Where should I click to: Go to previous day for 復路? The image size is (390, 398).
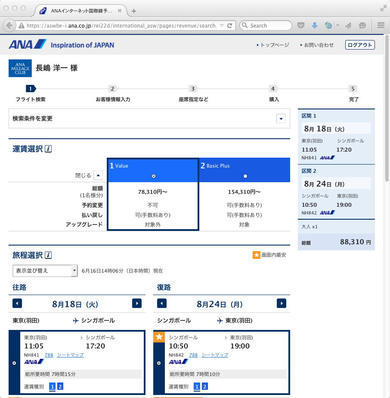click(x=162, y=303)
